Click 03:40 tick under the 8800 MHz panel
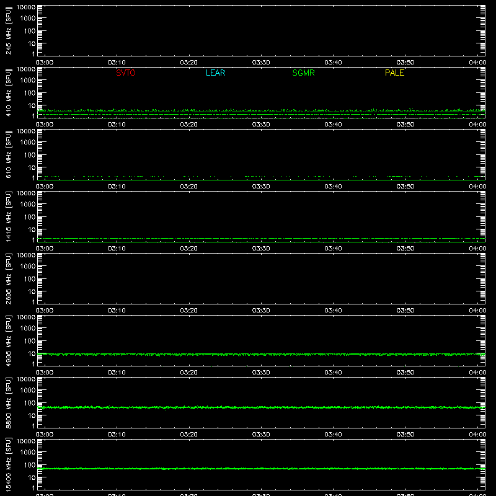 coord(333,435)
